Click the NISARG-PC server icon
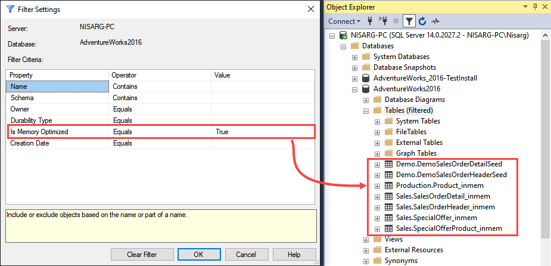The height and width of the screenshot is (266, 551). point(343,35)
